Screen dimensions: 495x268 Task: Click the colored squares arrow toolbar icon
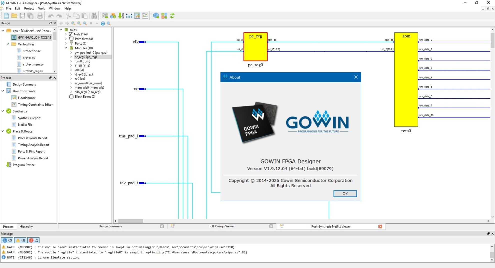click(164, 16)
